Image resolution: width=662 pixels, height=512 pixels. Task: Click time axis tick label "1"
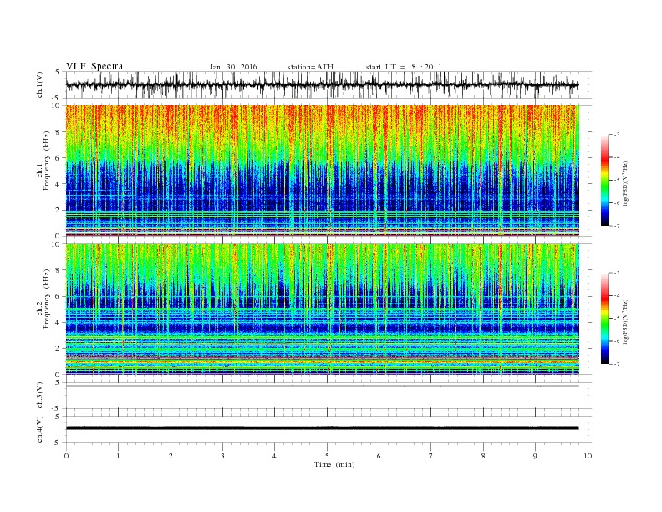point(118,456)
